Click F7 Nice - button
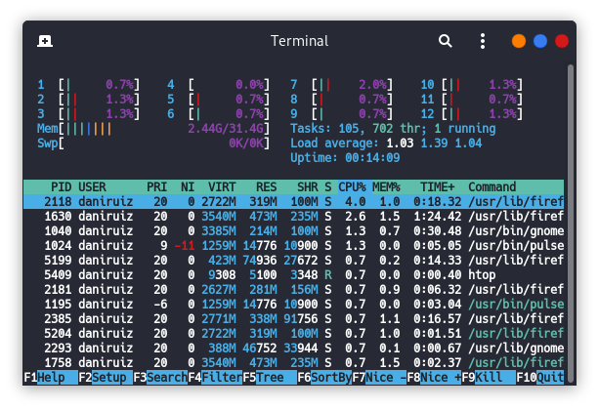Screen dimensions: 599x410 (x=379, y=377)
